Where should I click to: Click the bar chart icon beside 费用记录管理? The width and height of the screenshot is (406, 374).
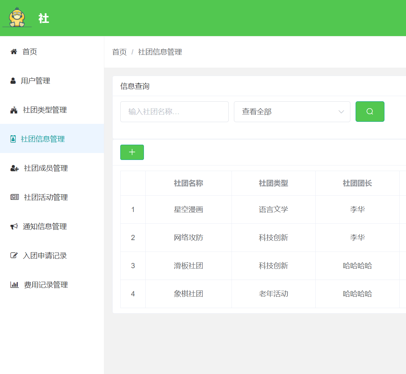point(15,284)
